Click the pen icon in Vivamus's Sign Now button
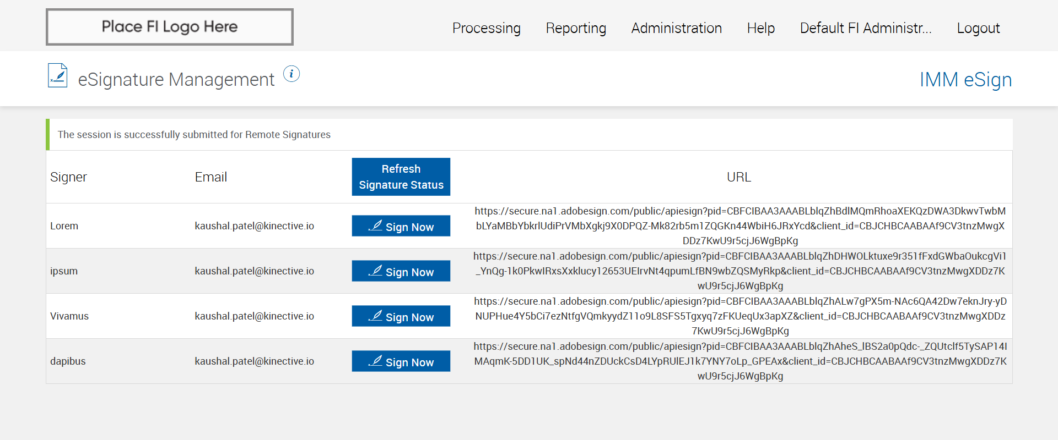1058x440 pixels. [x=375, y=316]
